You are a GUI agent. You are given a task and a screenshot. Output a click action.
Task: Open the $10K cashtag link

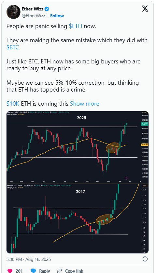coord(13,104)
